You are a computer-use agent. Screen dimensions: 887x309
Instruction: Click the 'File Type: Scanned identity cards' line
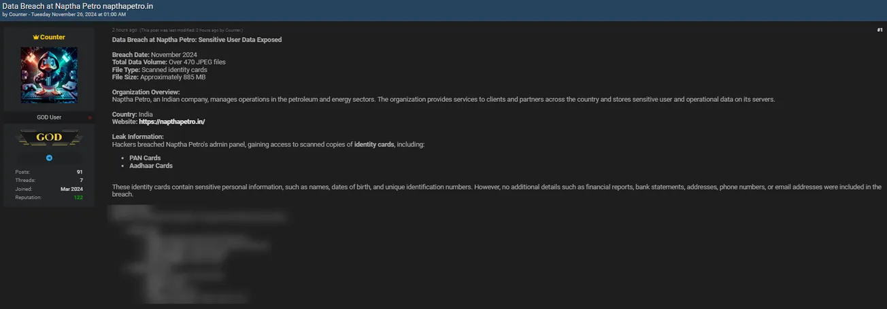tap(160, 70)
